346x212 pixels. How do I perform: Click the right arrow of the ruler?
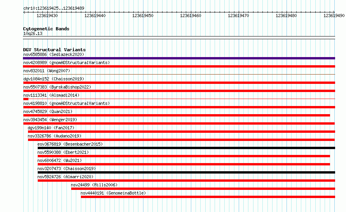click(334, 12)
